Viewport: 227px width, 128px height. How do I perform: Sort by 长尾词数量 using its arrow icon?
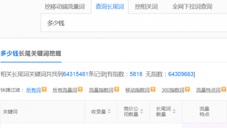point(174,111)
